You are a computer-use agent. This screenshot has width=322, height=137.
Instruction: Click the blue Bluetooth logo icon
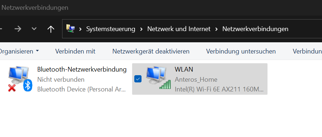[28, 85]
